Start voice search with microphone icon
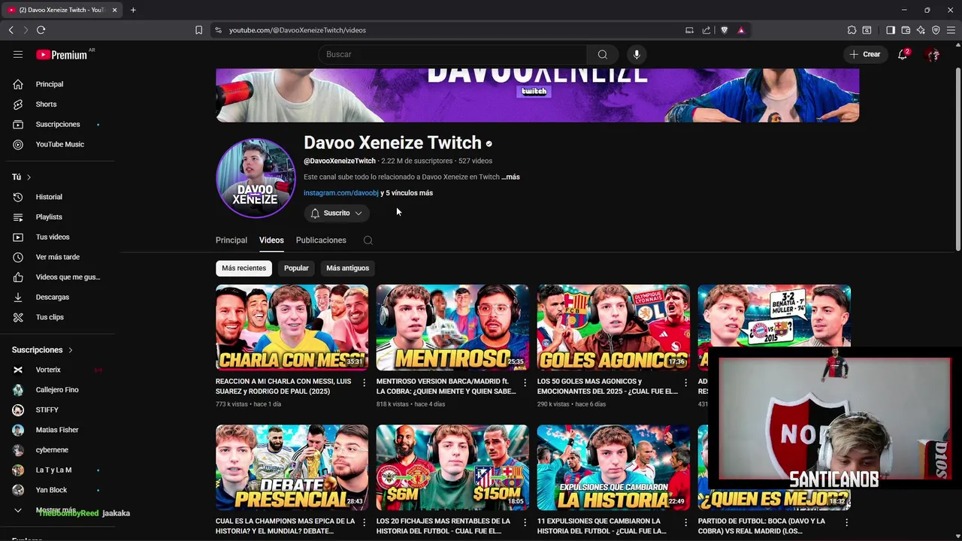Viewport: 962px width, 541px height. 637,54
